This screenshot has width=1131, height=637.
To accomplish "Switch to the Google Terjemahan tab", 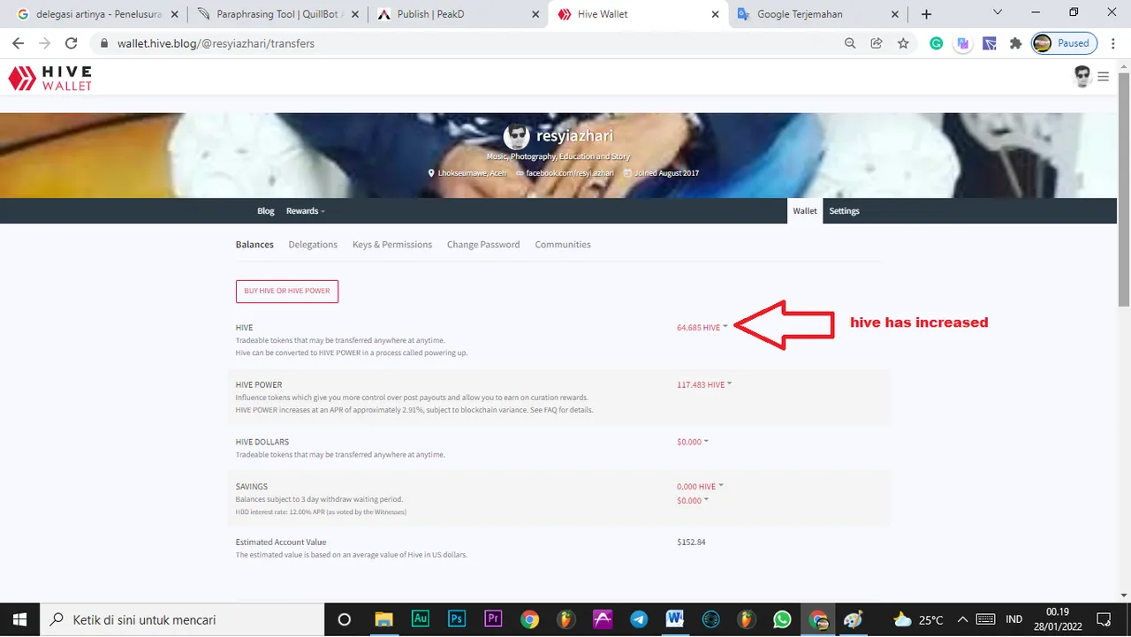I will tap(817, 14).
